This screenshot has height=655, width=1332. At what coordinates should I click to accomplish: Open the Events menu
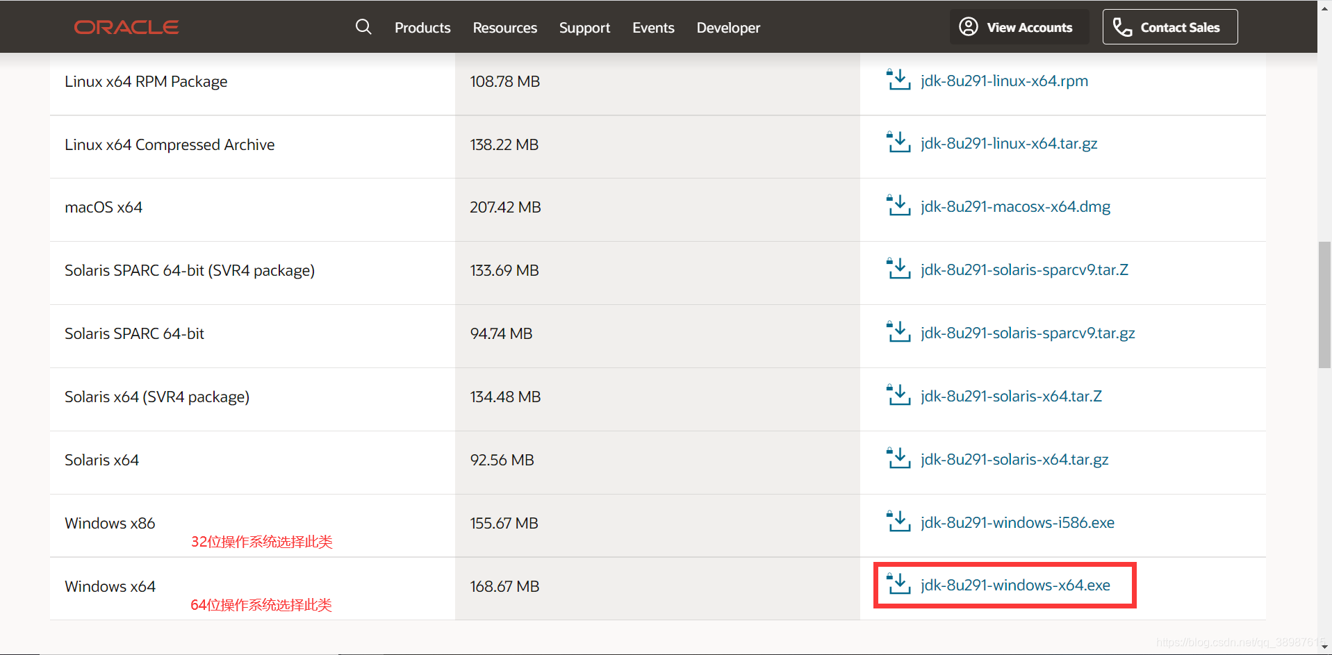coord(653,28)
